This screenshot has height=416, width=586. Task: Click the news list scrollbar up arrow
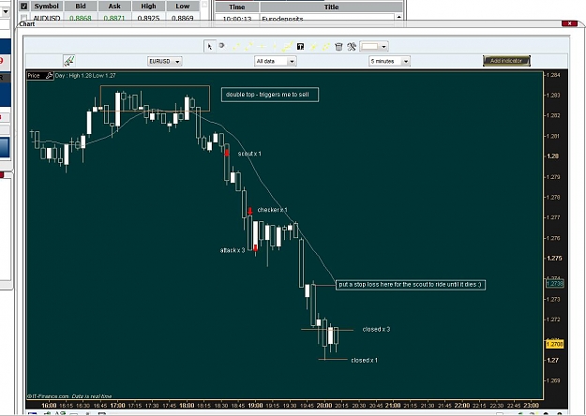pyautogui.click(x=398, y=17)
